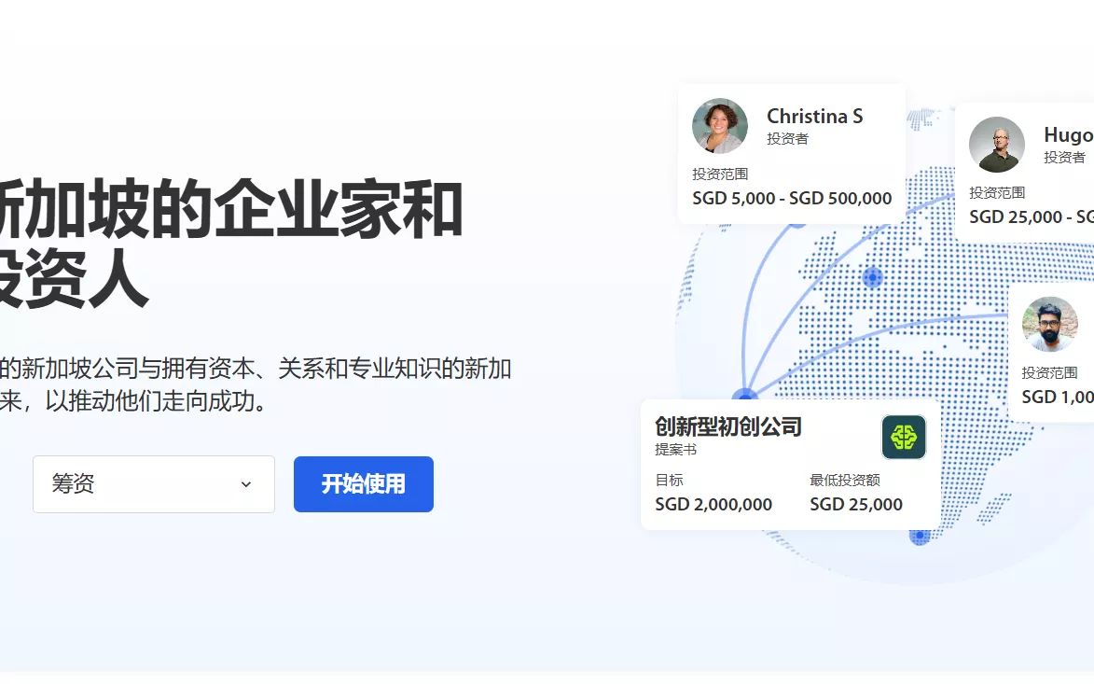Click 投资范围 label in Christina's card
This screenshot has height=684, width=1094.
point(720,174)
